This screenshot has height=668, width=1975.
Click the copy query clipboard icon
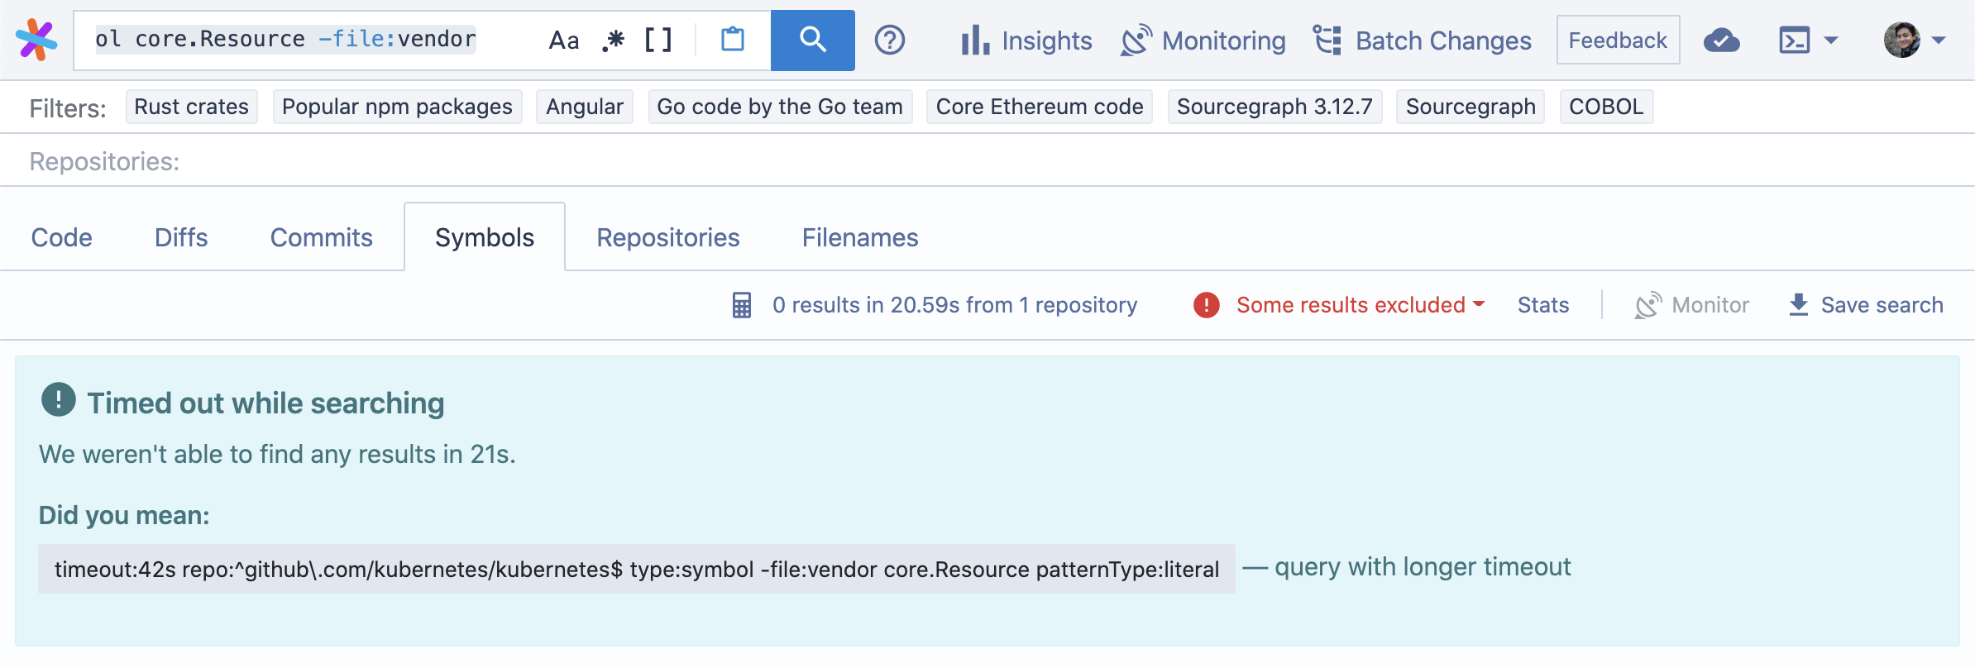point(733,40)
